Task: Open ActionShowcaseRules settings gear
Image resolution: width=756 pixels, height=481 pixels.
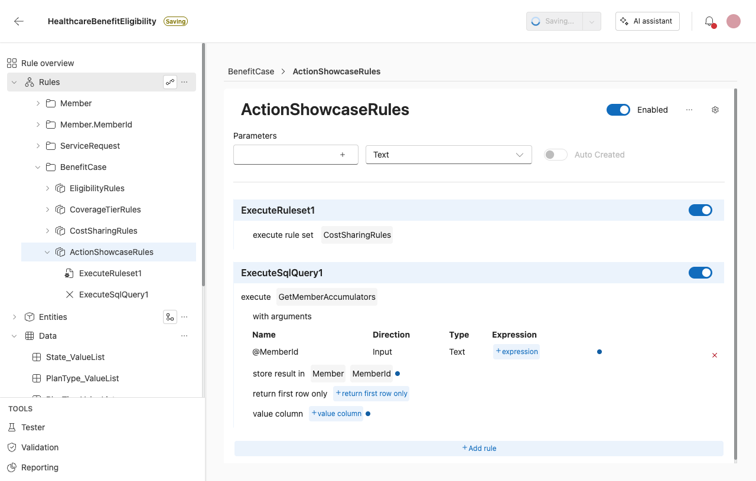Action: [x=715, y=110]
